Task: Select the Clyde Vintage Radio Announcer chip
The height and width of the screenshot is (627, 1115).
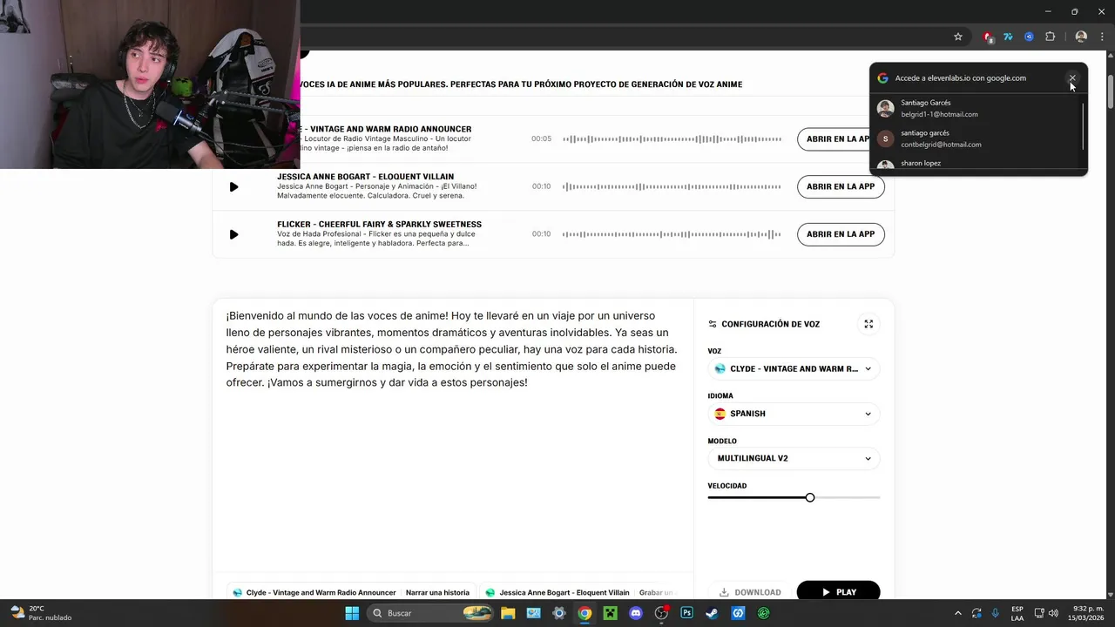Action: [x=314, y=592]
